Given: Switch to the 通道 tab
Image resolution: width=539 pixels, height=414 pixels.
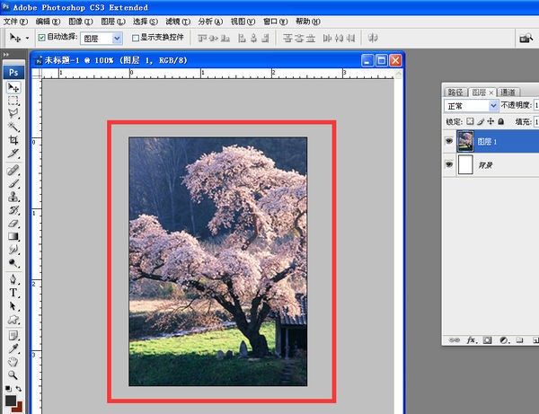Looking at the screenshot, I should click(508, 92).
